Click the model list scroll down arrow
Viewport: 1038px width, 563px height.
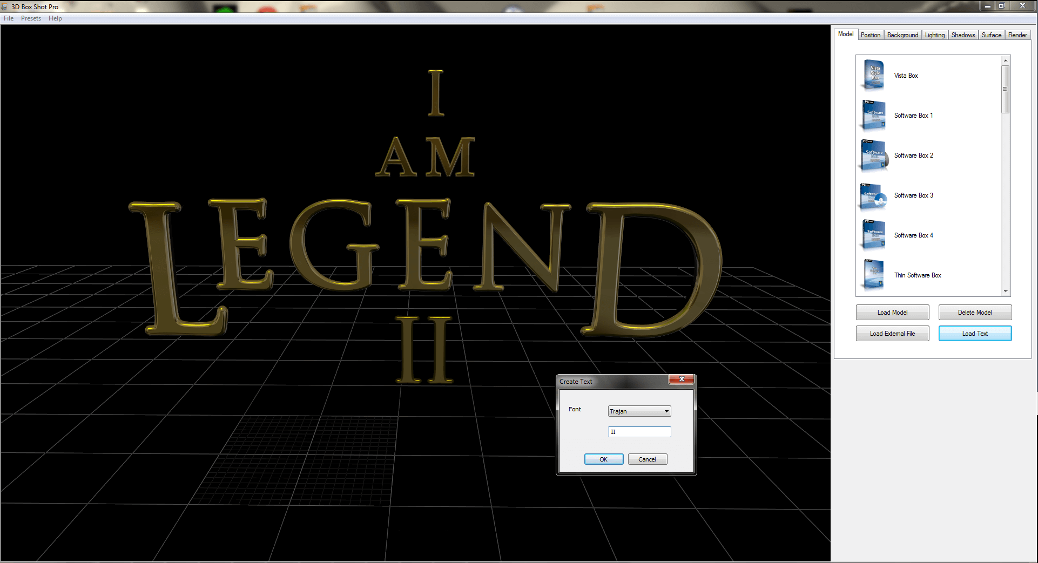coord(1005,291)
